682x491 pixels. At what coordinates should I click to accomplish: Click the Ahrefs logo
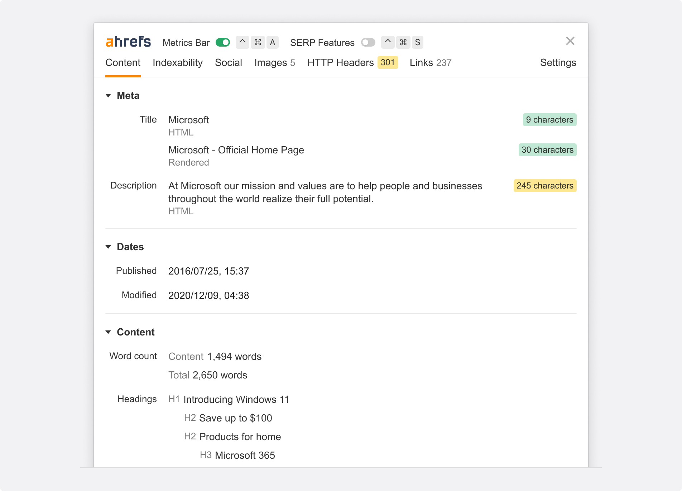pos(128,42)
